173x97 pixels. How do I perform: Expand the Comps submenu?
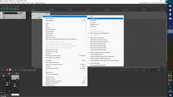click(x=65, y=27)
